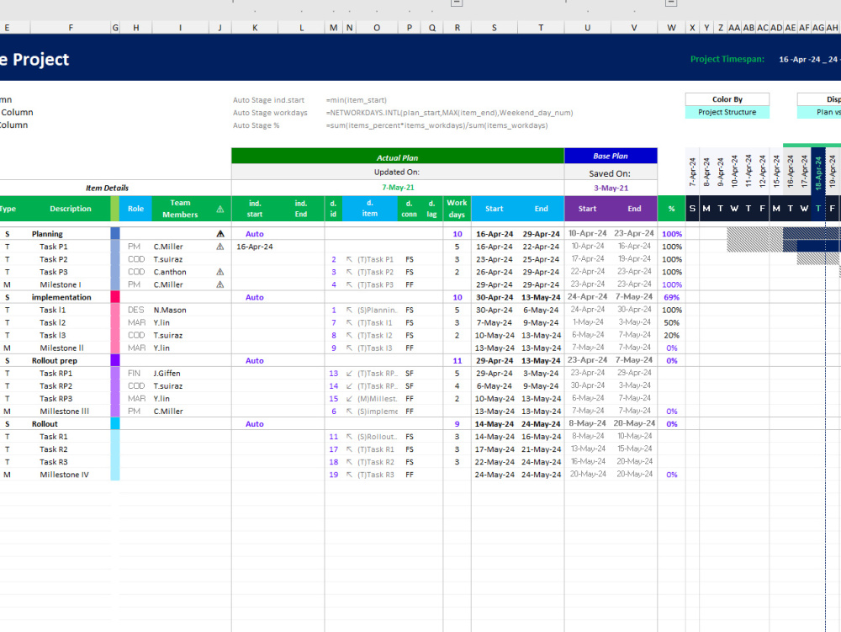This screenshot has width=841, height=632.
Task: Click the warning icon beside C.anthon
Action: (220, 272)
